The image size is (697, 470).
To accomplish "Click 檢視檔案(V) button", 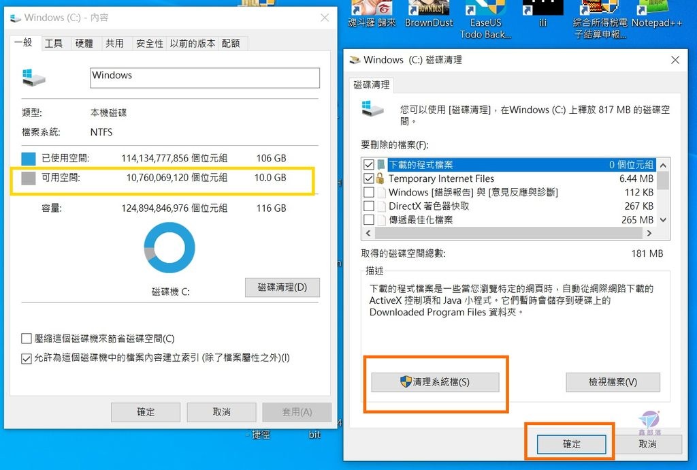I will (613, 382).
